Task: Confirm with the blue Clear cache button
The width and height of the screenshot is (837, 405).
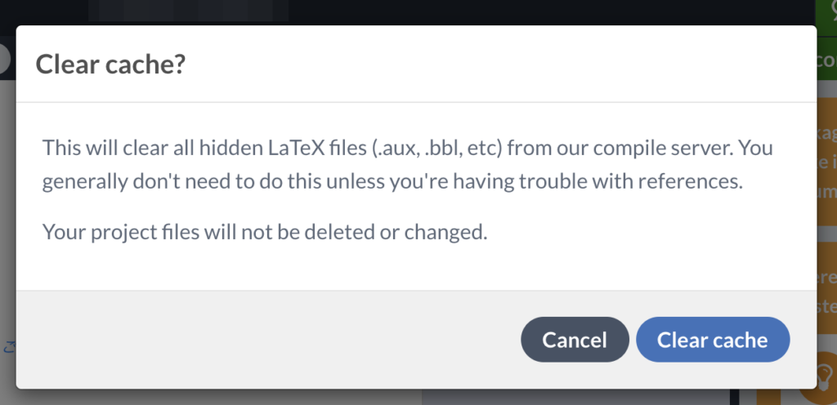Action: (713, 339)
